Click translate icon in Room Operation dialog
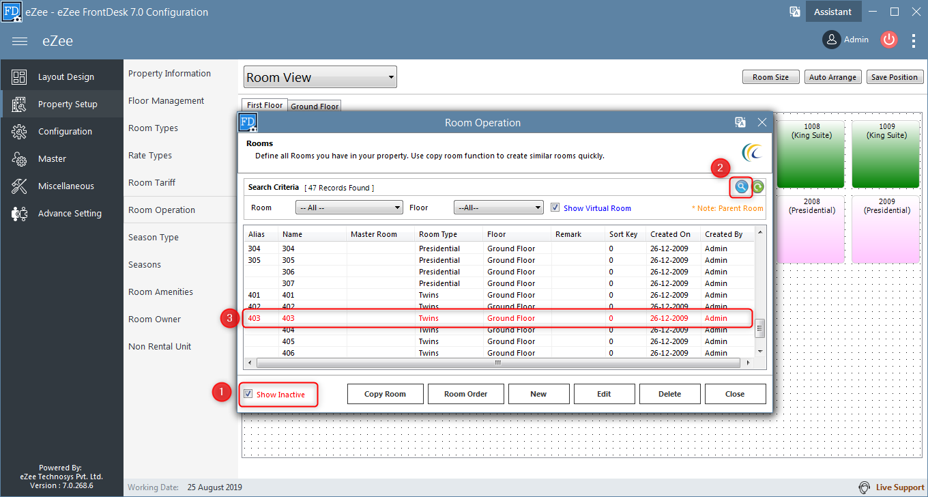Image resolution: width=928 pixels, height=497 pixels. 740,122
